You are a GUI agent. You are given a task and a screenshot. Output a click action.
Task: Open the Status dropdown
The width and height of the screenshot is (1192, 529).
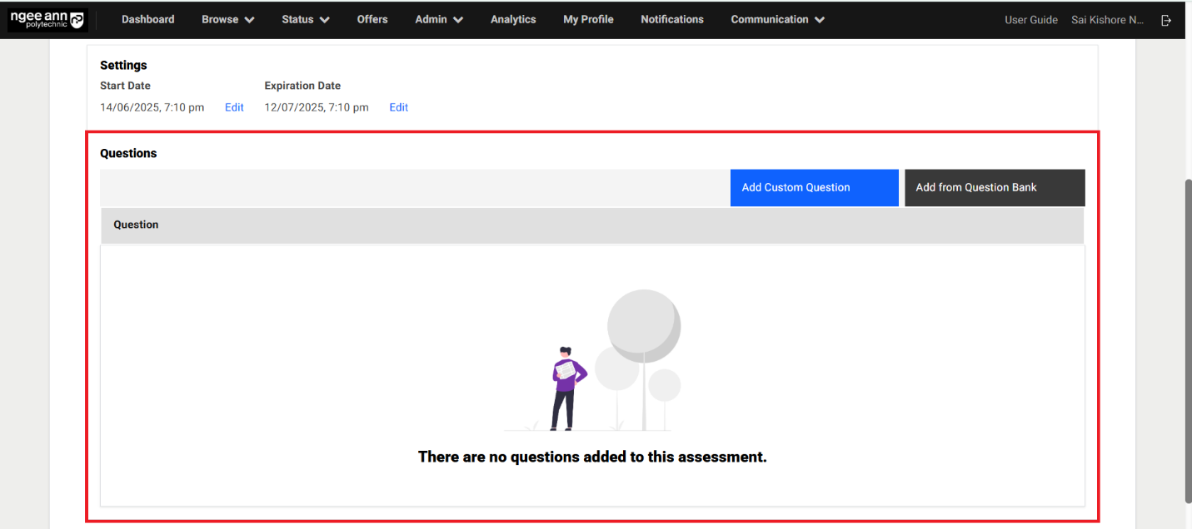[x=305, y=19]
